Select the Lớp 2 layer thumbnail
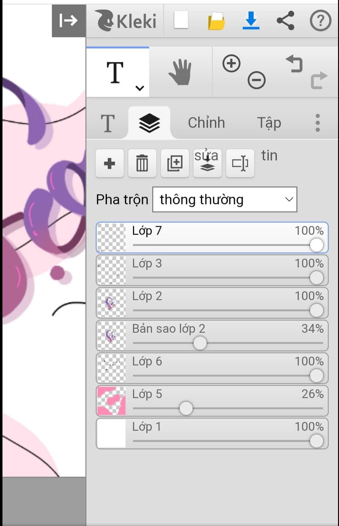Viewport: 339px width, 526px height. 111,303
